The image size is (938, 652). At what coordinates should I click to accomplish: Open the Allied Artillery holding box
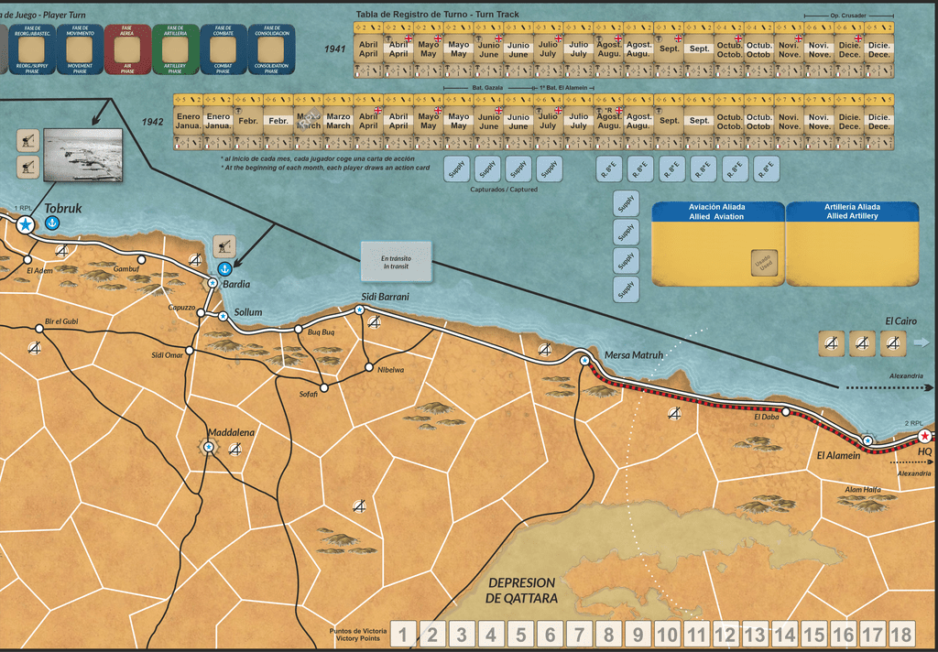(x=853, y=244)
